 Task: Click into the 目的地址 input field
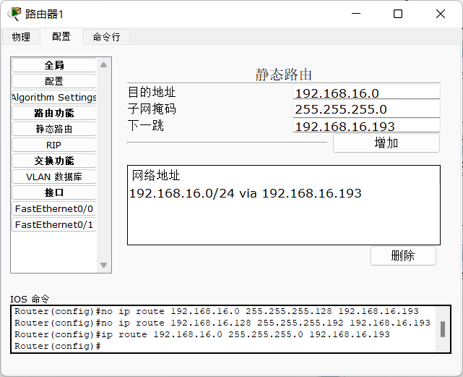pyautogui.click(x=366, y=93)
